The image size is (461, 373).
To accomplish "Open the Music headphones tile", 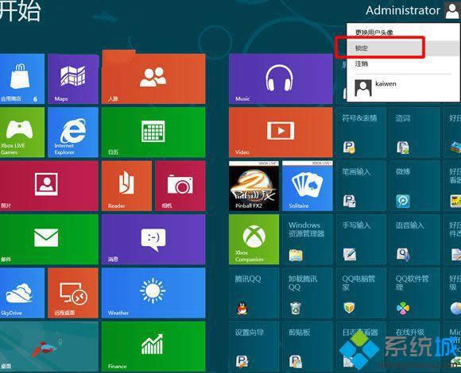I will [x=281, y=79].
